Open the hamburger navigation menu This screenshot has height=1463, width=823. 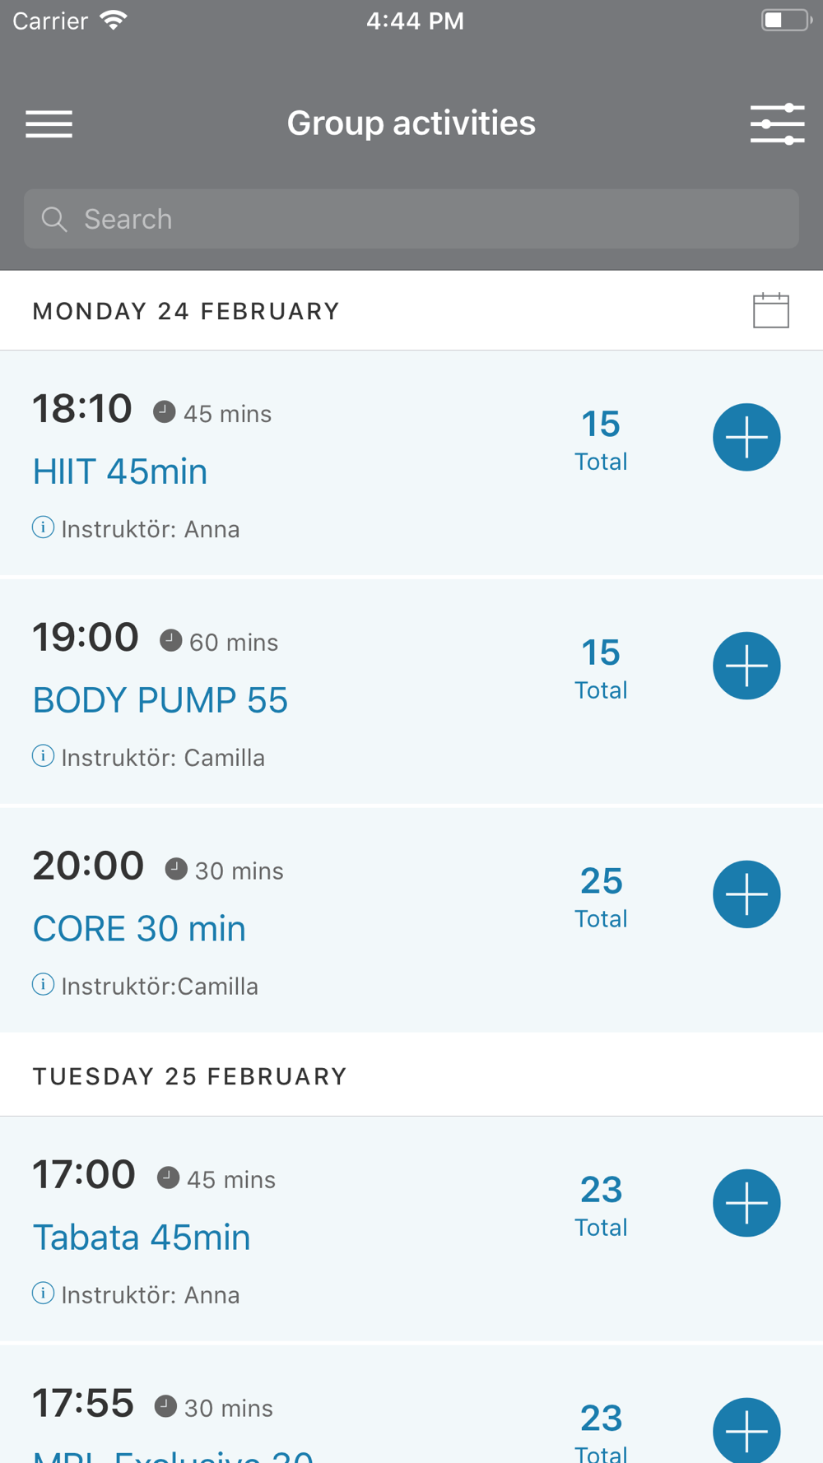coord(49,124)
